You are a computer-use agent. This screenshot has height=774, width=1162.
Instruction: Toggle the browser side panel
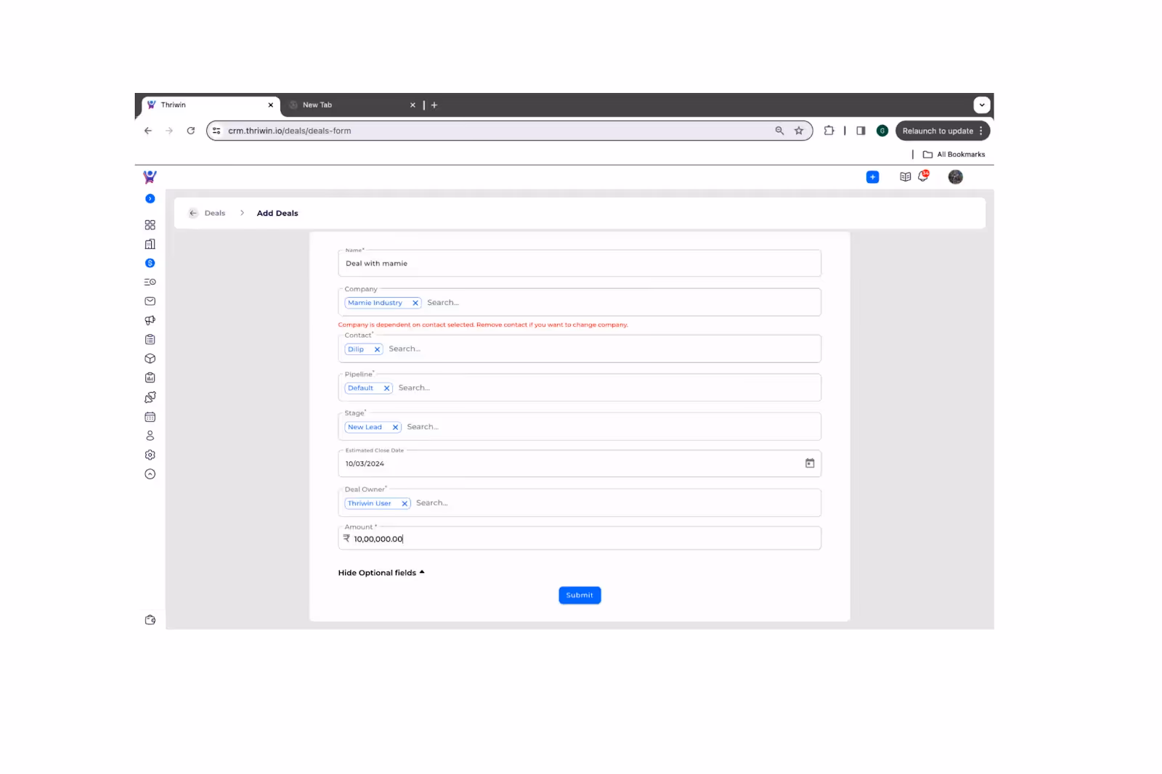pyautogui.click(x=861, y=131)
